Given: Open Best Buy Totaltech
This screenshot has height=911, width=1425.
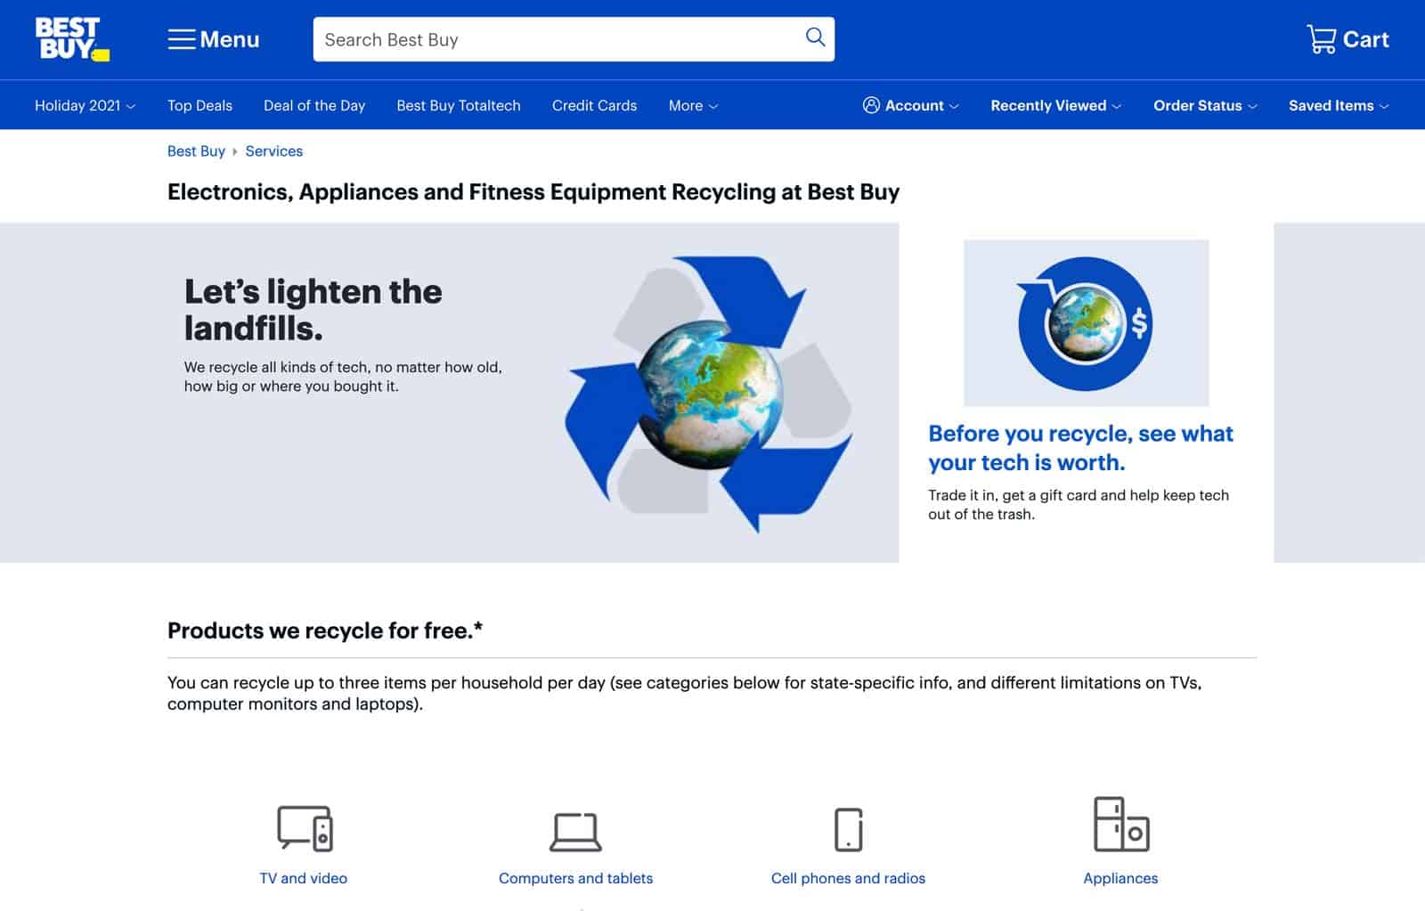Looking at the screenshot, I should (x=459, y=105).
